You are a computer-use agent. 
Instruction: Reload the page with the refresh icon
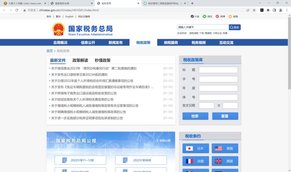pyautogui.click(x=17, y=10)
